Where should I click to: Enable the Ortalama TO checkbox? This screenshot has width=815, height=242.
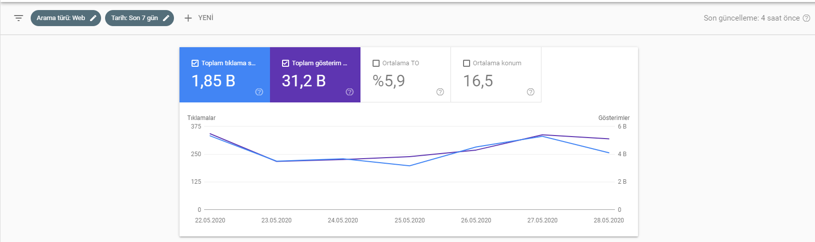coord(376,63)
